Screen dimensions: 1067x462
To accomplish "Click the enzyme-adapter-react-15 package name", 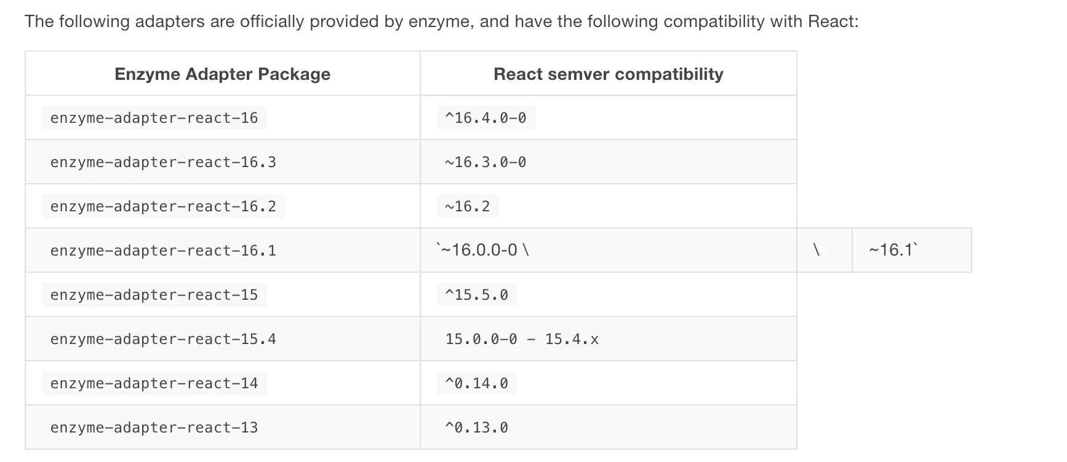I will pyautogui.click(x=154, y=295).
